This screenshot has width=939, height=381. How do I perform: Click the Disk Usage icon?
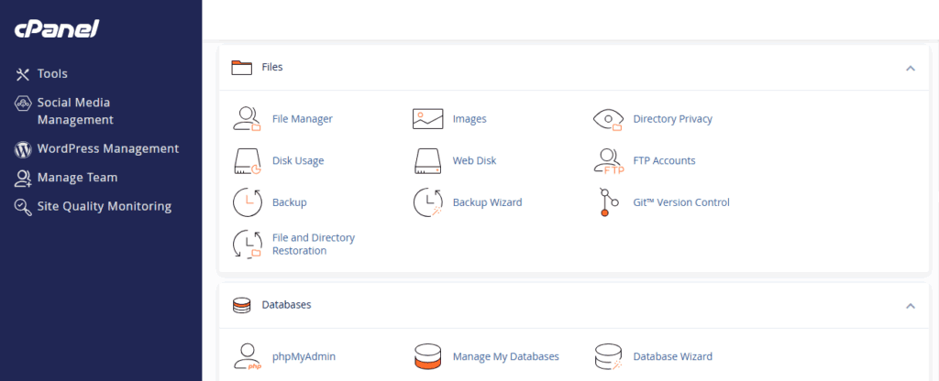click(x=248, y=161)
